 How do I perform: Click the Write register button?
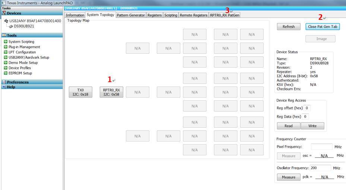pos(312,126)
